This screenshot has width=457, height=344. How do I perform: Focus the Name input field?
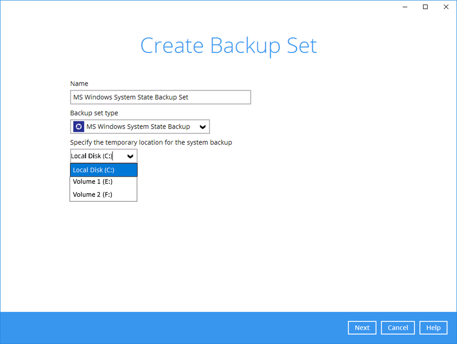click(160, 97)
